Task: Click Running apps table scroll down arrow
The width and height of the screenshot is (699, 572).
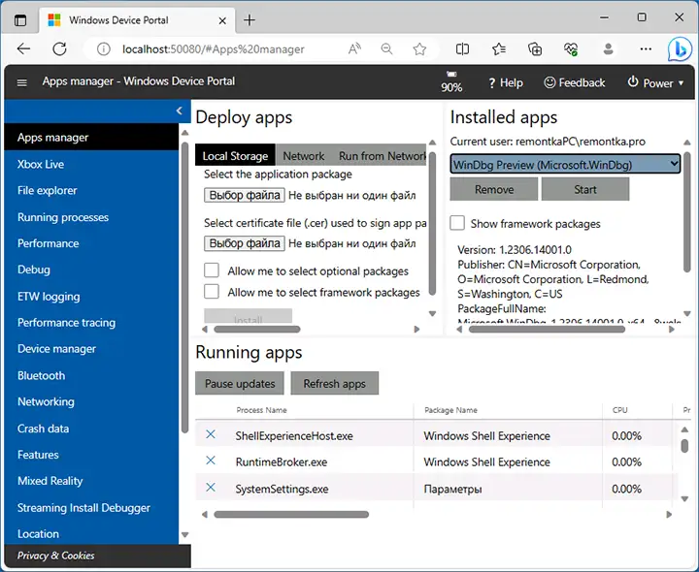Action: 684,499
